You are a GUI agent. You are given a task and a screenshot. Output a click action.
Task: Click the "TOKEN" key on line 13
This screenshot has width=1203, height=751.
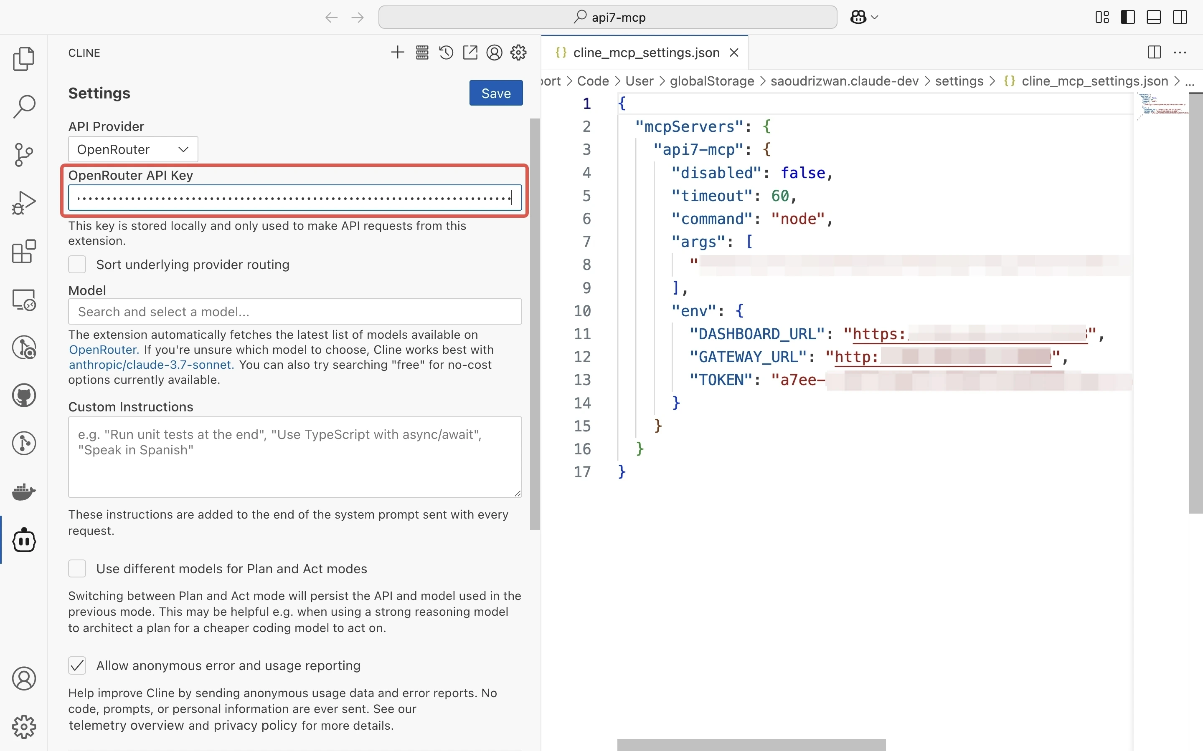[721, 380]
